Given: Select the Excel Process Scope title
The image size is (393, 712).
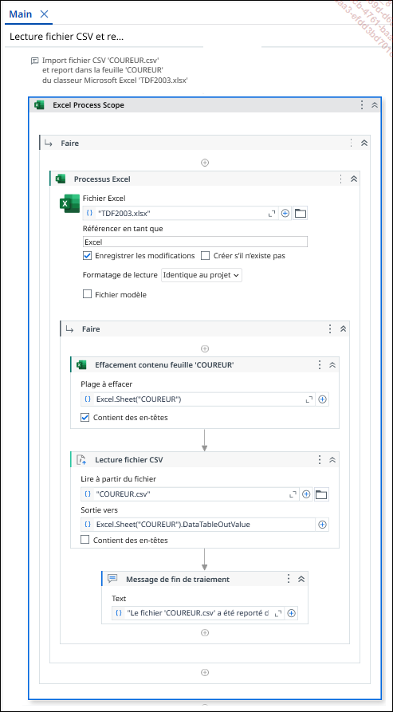Looking at the screenshot, I should coord(88,105).
